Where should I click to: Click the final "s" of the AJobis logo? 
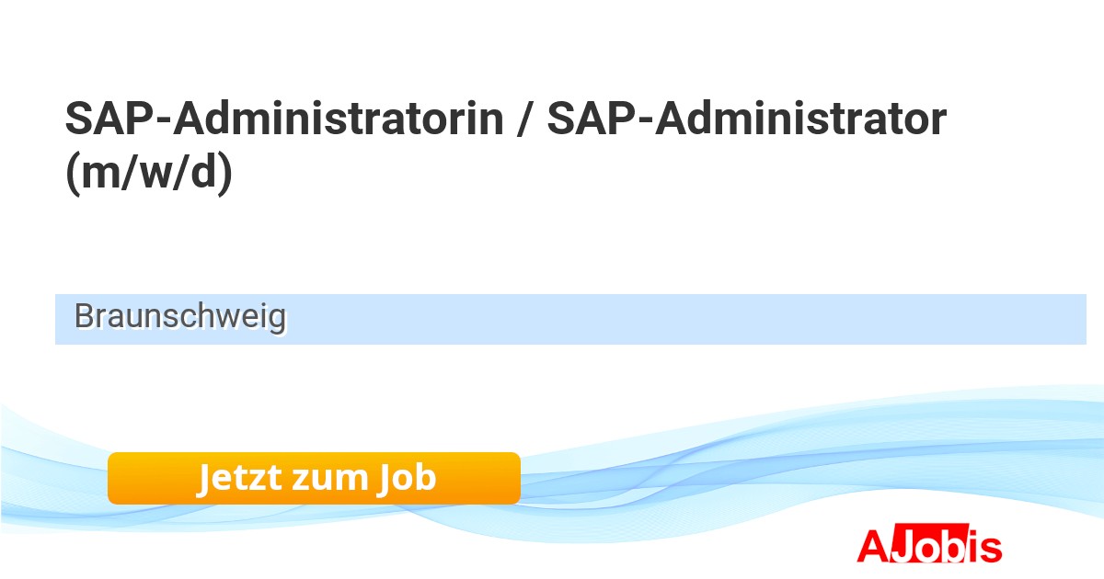click(991, 549)
